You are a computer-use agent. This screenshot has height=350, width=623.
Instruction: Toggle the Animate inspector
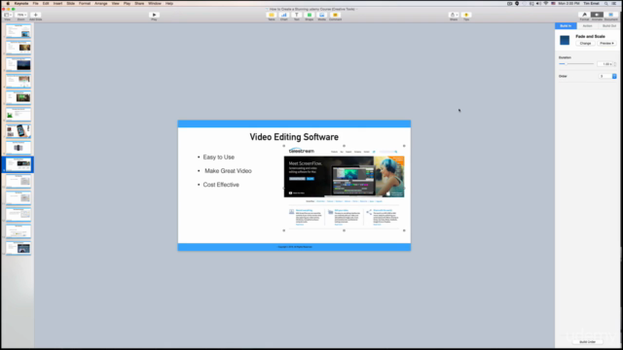point(597,15)
